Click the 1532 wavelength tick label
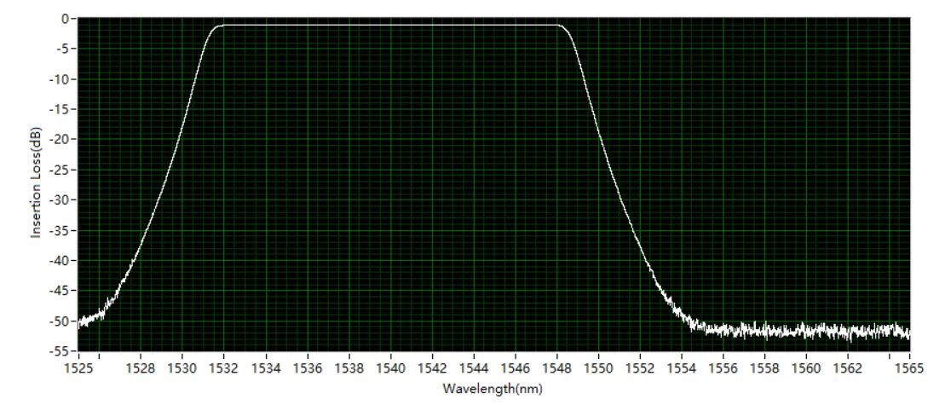This screenshot has width=945, height=405. [223, 367]
